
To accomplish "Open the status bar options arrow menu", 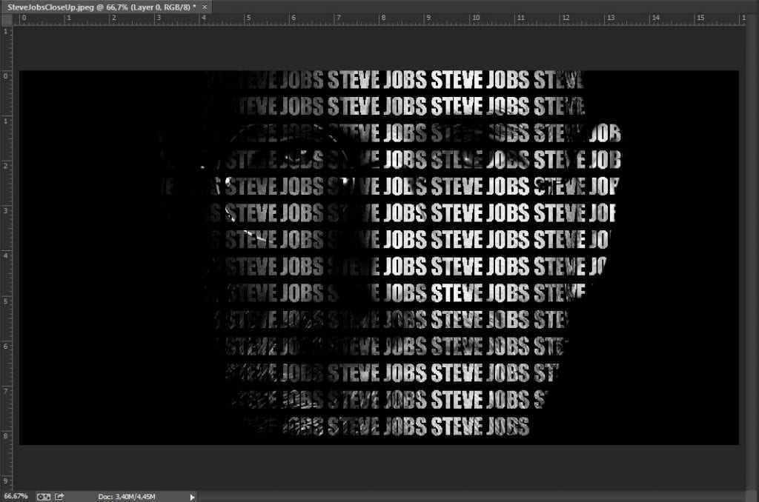I will coord(193,496).
